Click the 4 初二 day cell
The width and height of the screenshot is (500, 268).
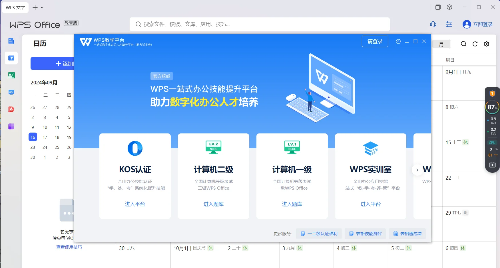[x=361, y=255]
